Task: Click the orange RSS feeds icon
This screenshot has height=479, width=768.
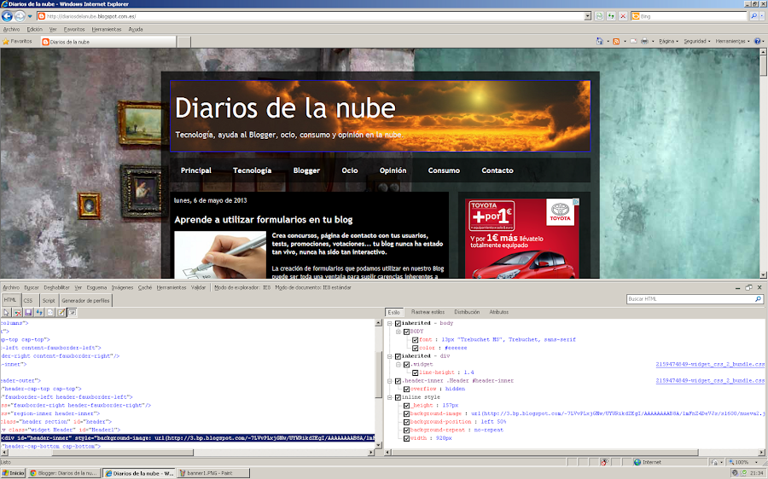Action: (616, 41)
